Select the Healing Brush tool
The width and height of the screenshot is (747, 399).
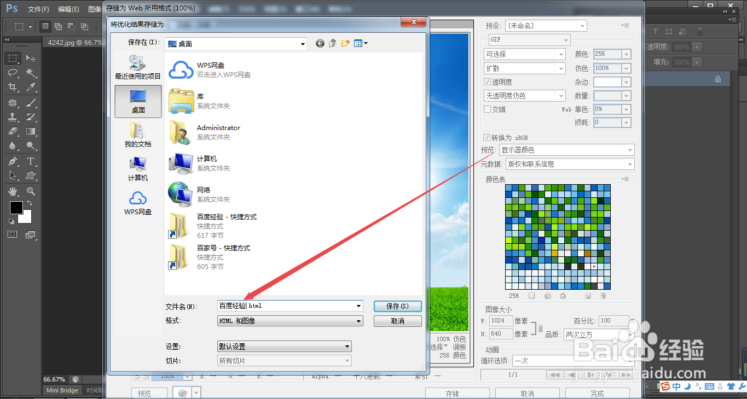click(13, 103)
